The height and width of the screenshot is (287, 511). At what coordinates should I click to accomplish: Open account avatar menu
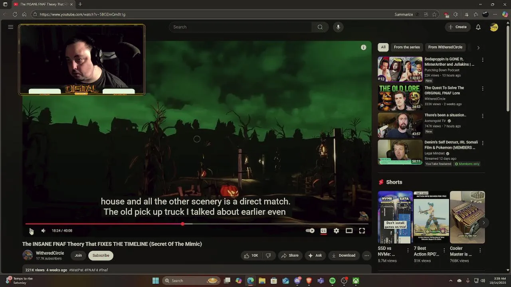click(x=494, y=27)
